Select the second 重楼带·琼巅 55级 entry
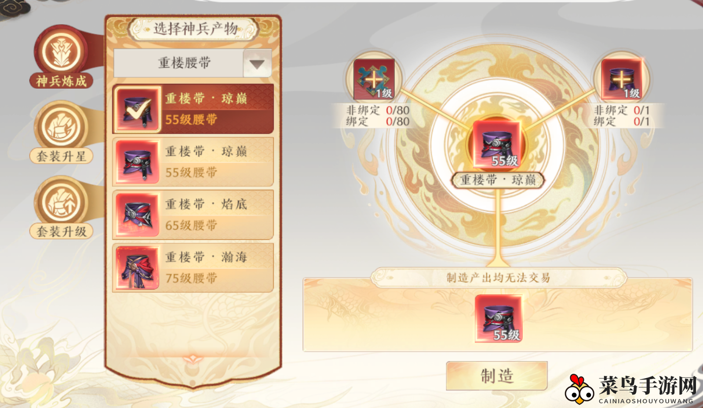The image size is (703, 408). click(193, 162)
